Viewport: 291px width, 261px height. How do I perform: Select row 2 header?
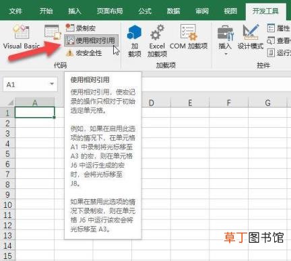7,123
